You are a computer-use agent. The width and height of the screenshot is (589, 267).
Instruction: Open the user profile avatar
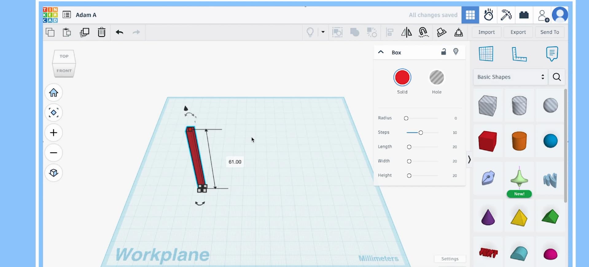pyautogui.click(x=560, y=15)
